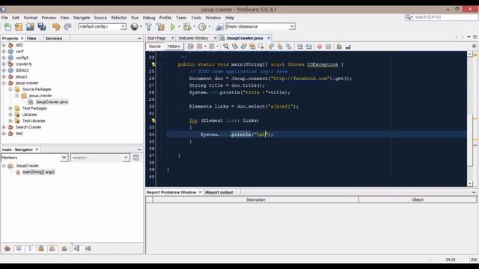Click the hint lightbulb on line 24
The height and width of the screenshot is (269, 479).
[x=153, y=64]
